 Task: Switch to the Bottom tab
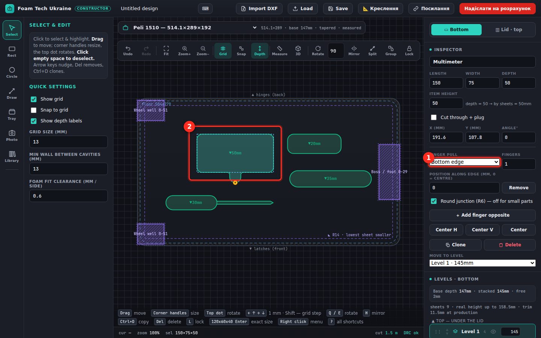pyautogui.click(x=456, y=30)
